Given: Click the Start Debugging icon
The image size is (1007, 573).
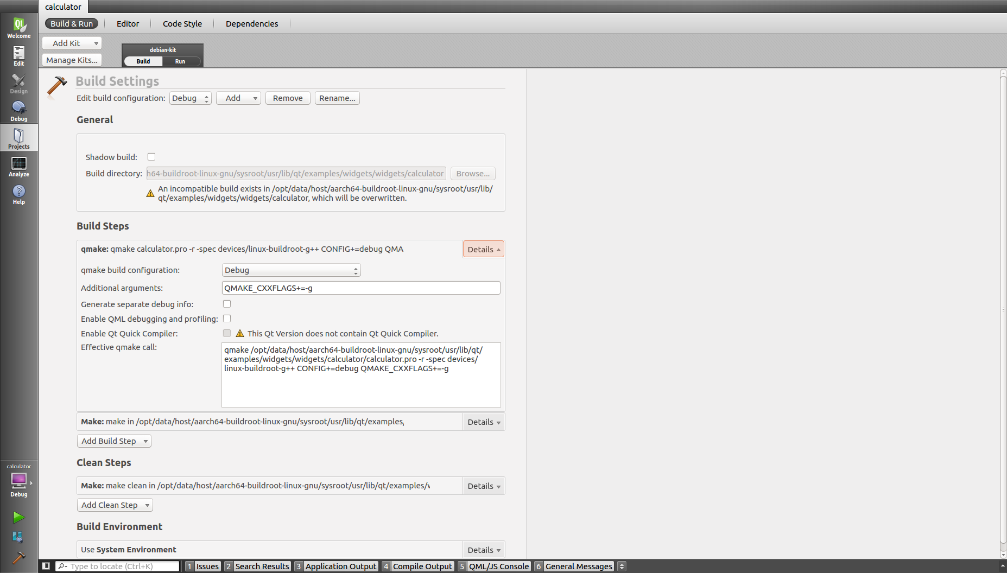Looking at the screenshot, I should tap(18, 537).
